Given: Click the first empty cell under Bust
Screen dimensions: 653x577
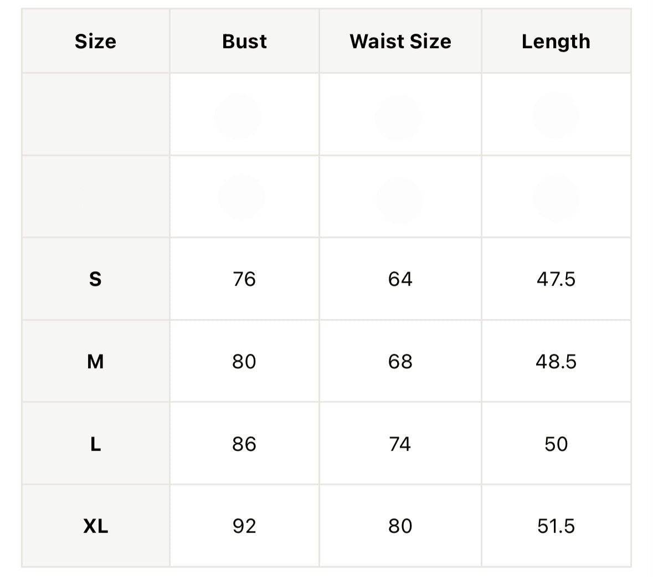Looking at the screenshot, I should click(244, 115).
